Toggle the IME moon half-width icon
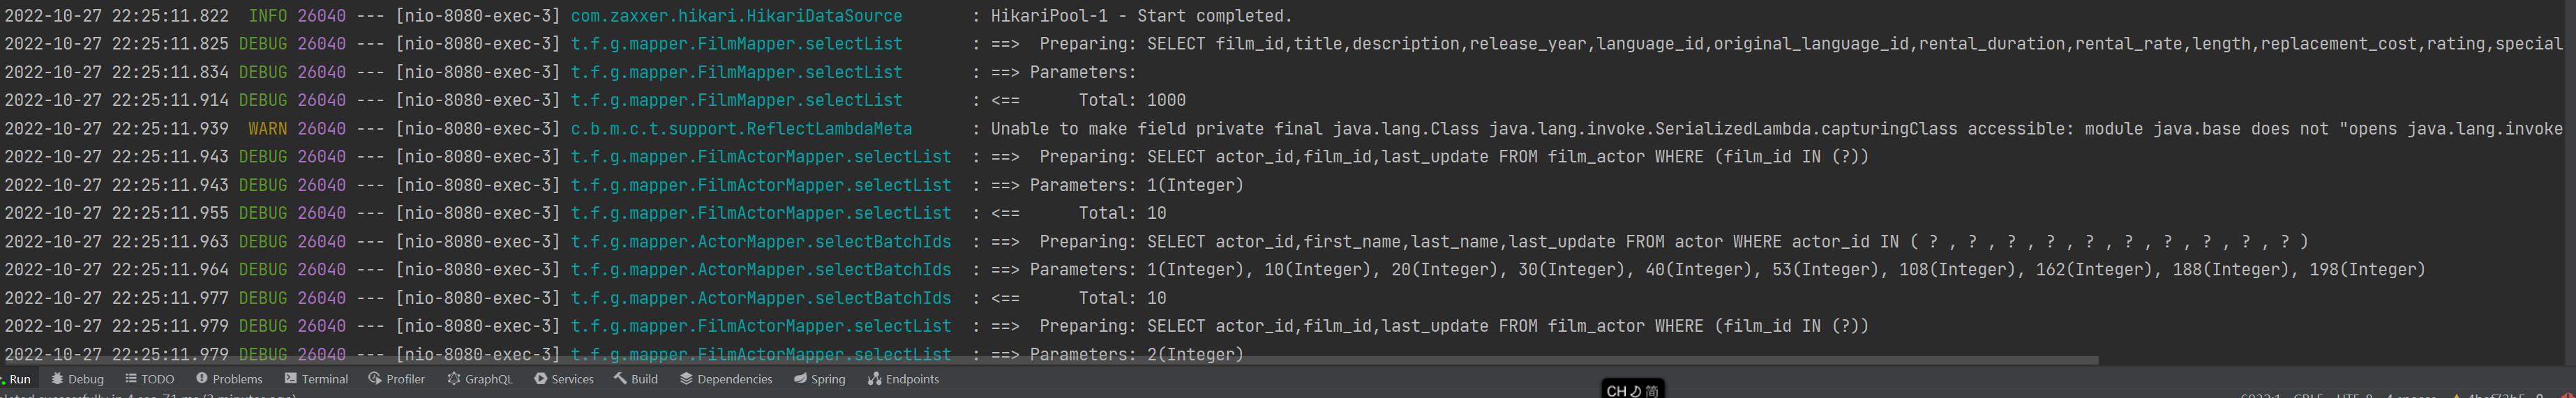 (1635, 391)
